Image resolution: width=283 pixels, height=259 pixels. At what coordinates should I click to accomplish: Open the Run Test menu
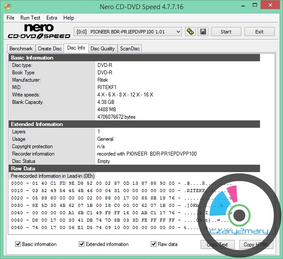pyautogui.click(x=30, y=18)
